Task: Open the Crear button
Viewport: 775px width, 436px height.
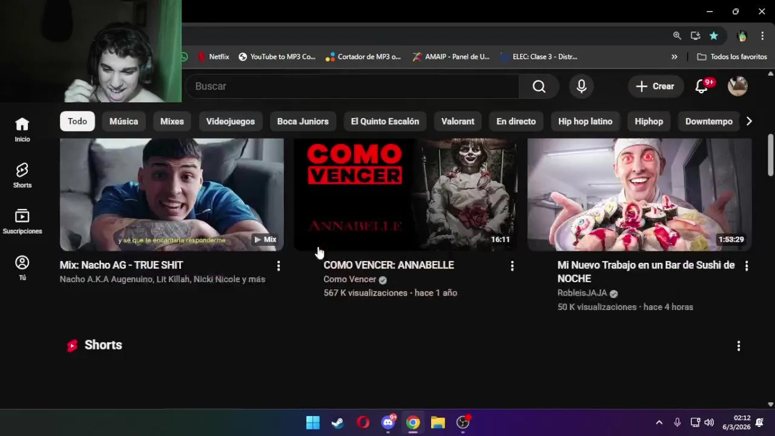Action: tap(656, 87)
